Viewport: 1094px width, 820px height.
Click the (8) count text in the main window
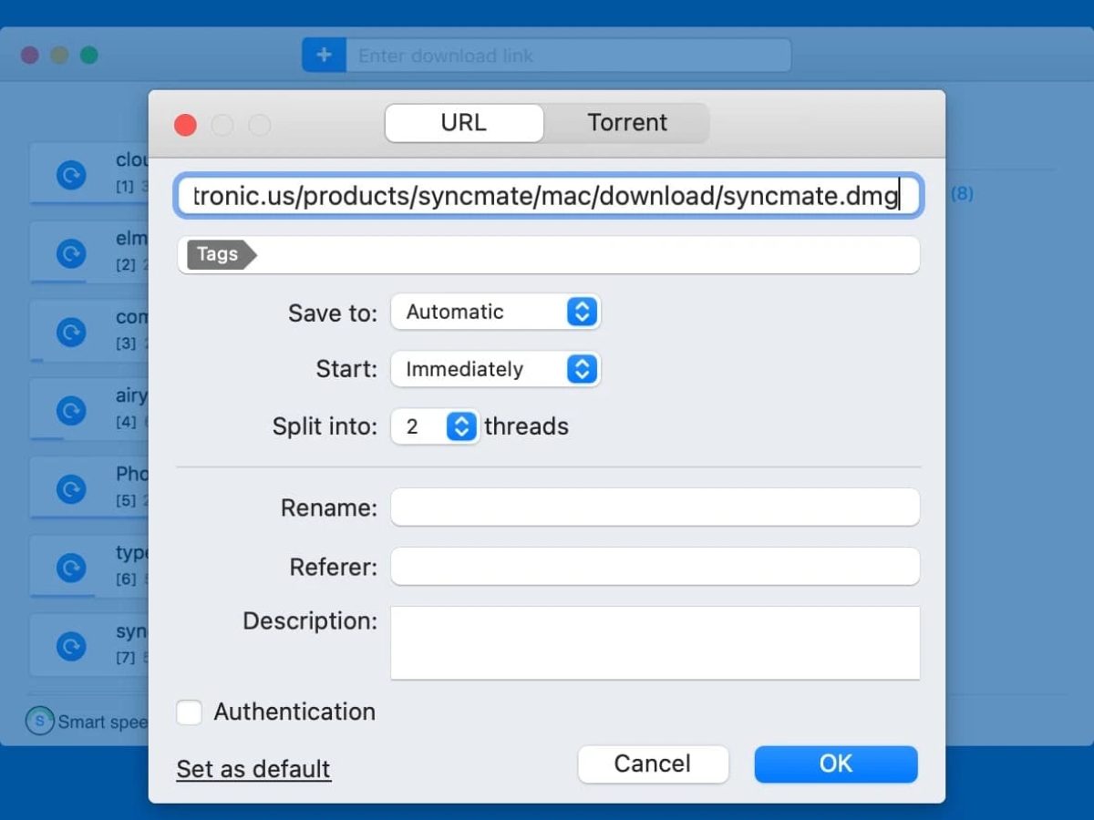point(962,194)
